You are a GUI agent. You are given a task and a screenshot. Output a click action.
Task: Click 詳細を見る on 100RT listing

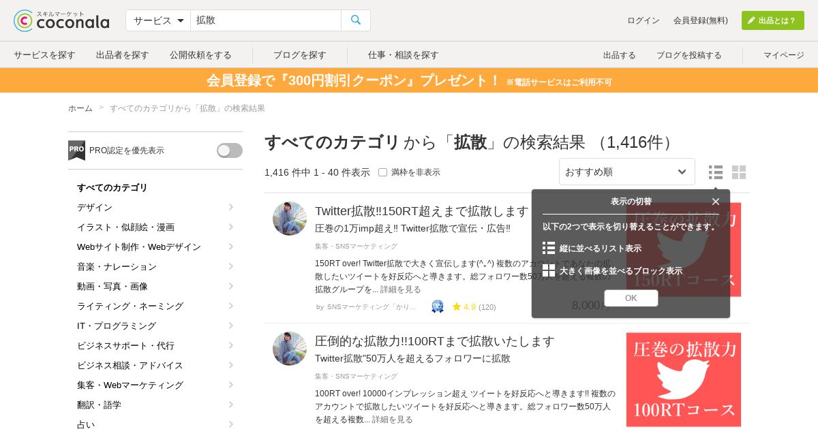pos(393,419)
